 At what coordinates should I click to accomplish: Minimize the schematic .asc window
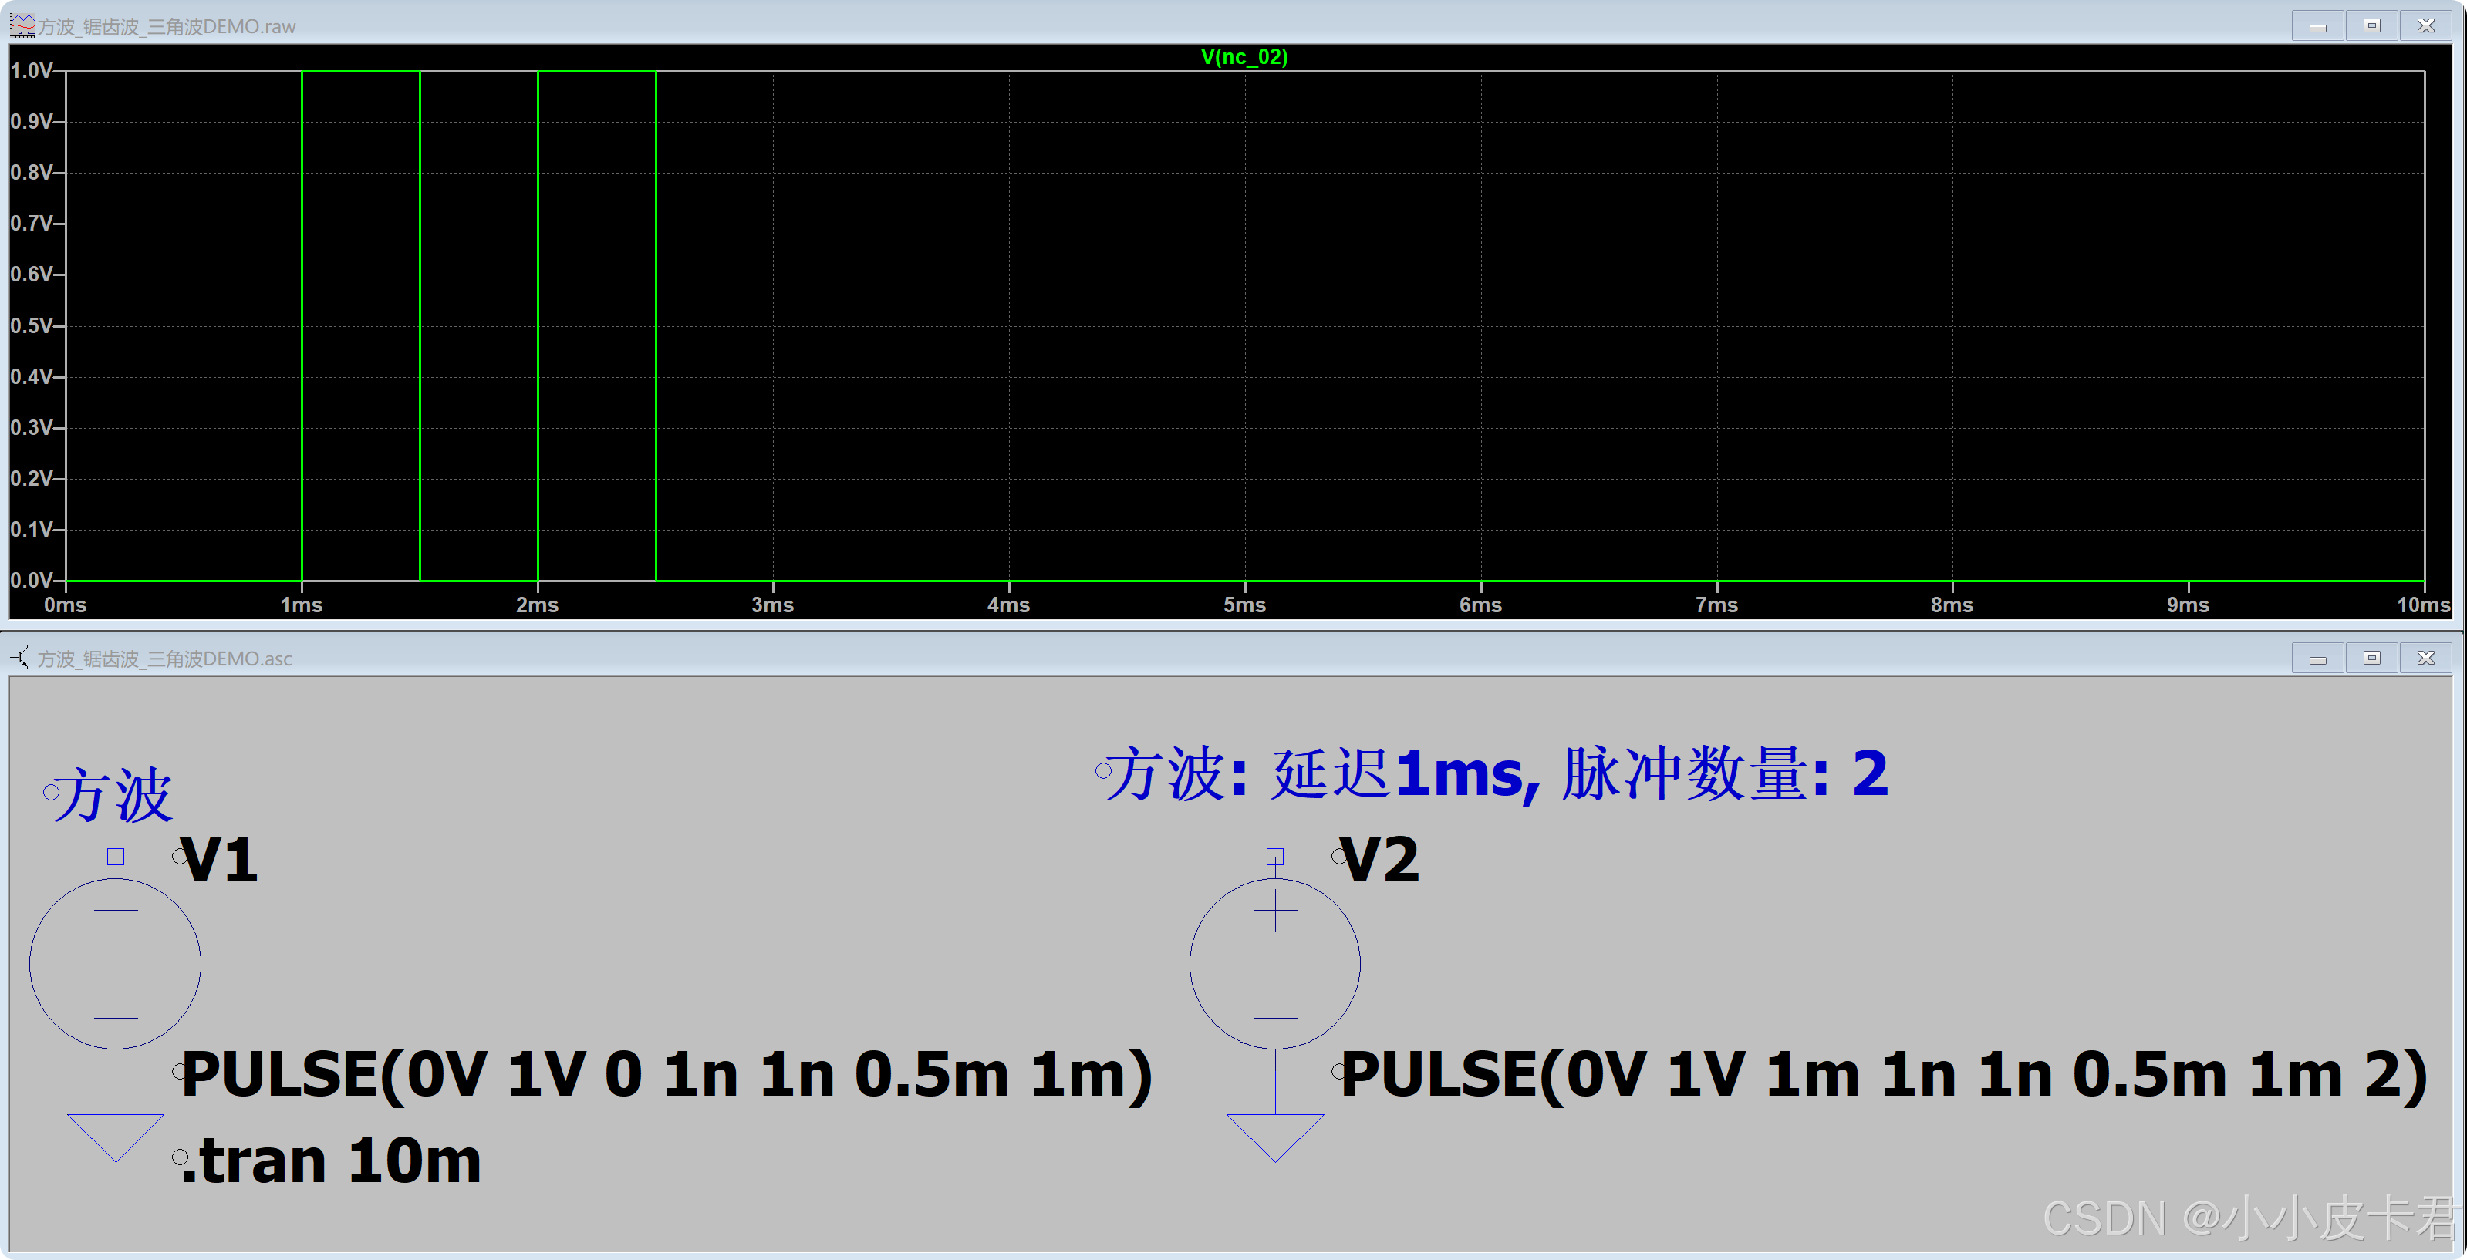coord(2317,659)
